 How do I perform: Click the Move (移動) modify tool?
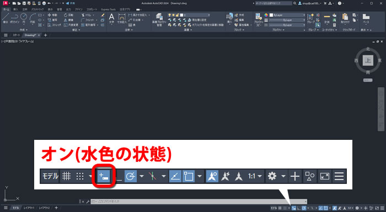[x=52, y=15]
